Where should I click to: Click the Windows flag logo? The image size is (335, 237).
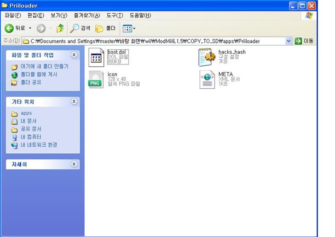[309, 15]
